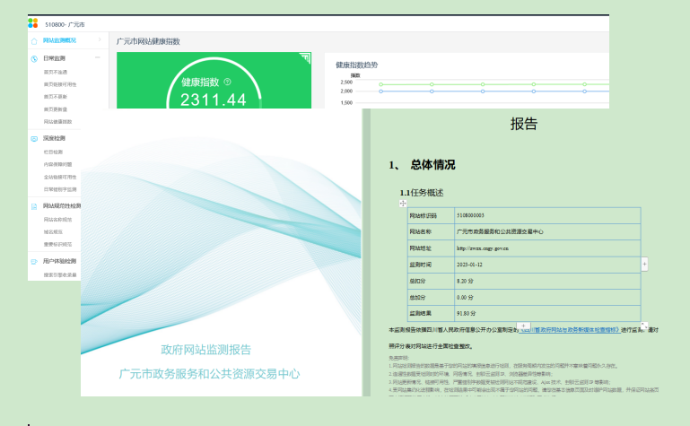
Task: Click the table move handle above the report table
Action: (403, 203)
